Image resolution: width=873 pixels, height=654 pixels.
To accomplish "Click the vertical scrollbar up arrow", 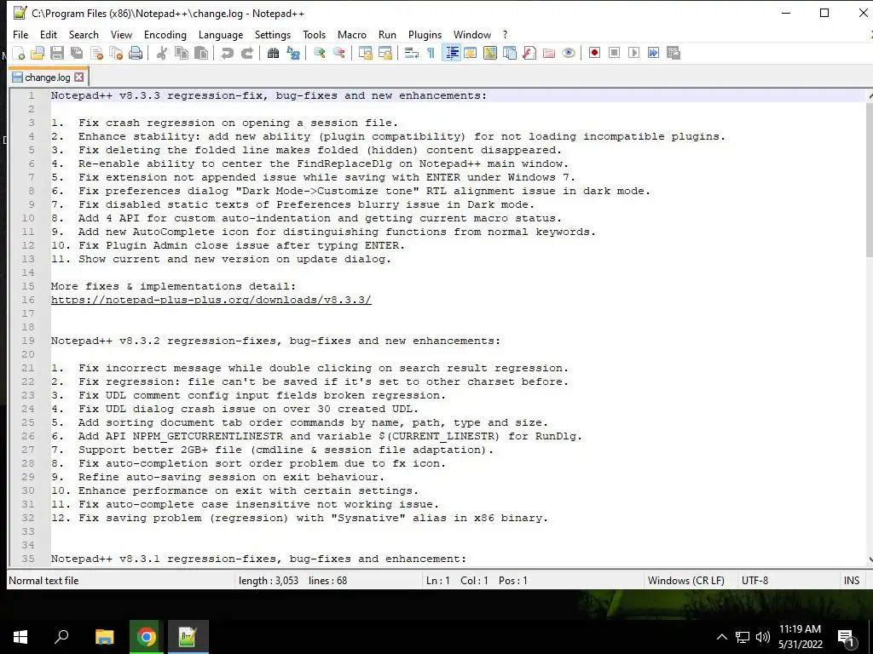I will (x=869, y=96).
